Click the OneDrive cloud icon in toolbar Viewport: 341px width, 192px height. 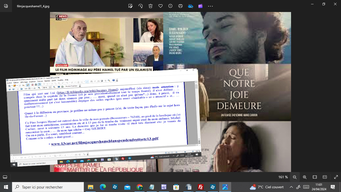coord(190,6)
